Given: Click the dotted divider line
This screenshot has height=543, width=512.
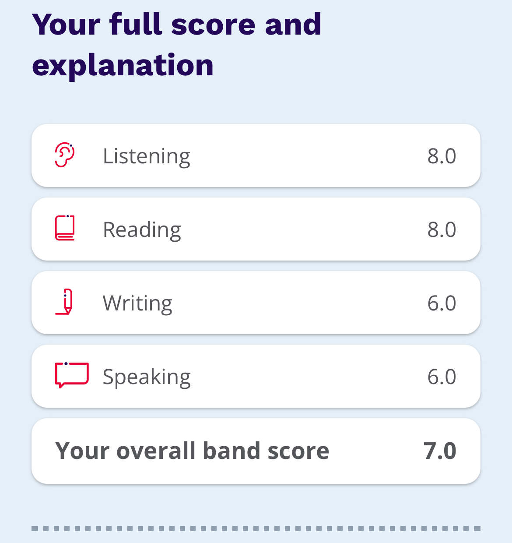Looking at the screenshot, I should pos(256,529).
